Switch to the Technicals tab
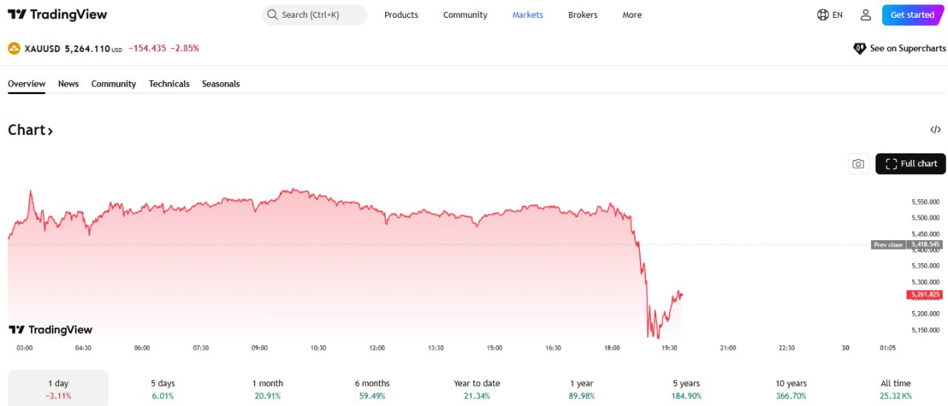The height and width of the screenshot is (406, 948). click(x=169, y=84)
